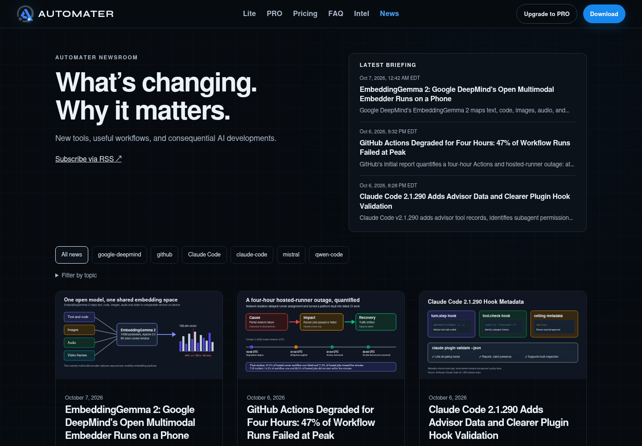This screenshot has height=446, width=642.
Task: Open the Claude Code 2.1.290 card title
Action: tap(498, 422)
